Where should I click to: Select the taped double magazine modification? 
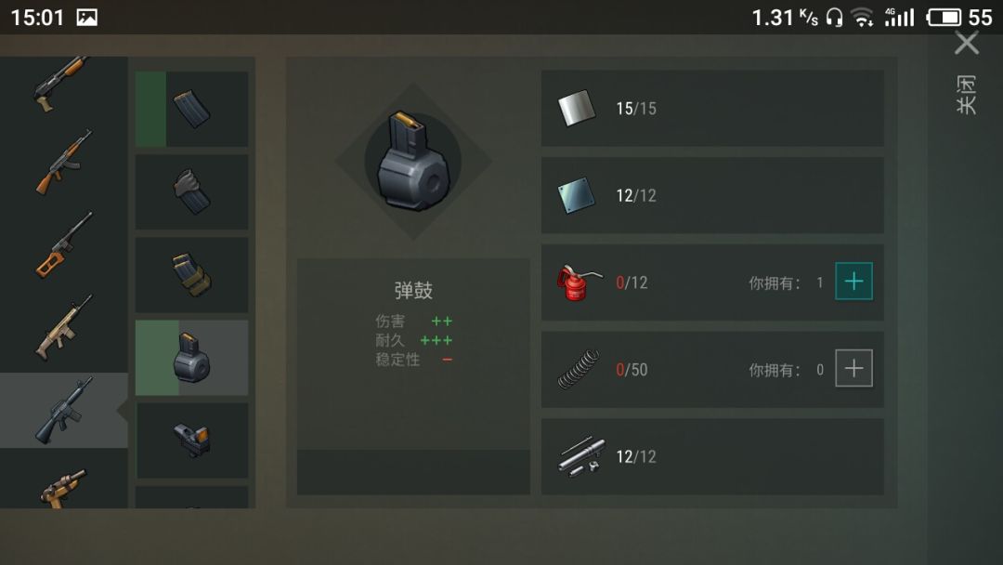pos(192,275)
